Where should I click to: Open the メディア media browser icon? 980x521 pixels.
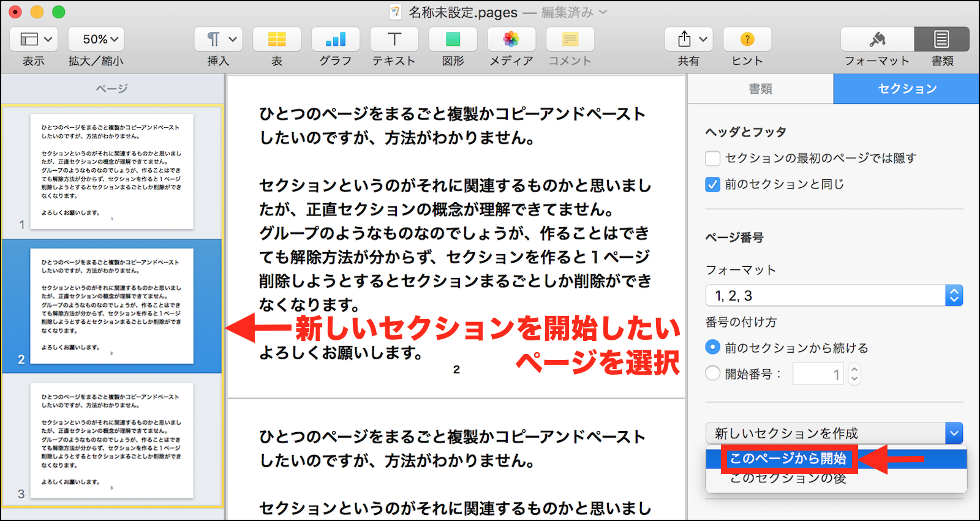tap(511, 39)
